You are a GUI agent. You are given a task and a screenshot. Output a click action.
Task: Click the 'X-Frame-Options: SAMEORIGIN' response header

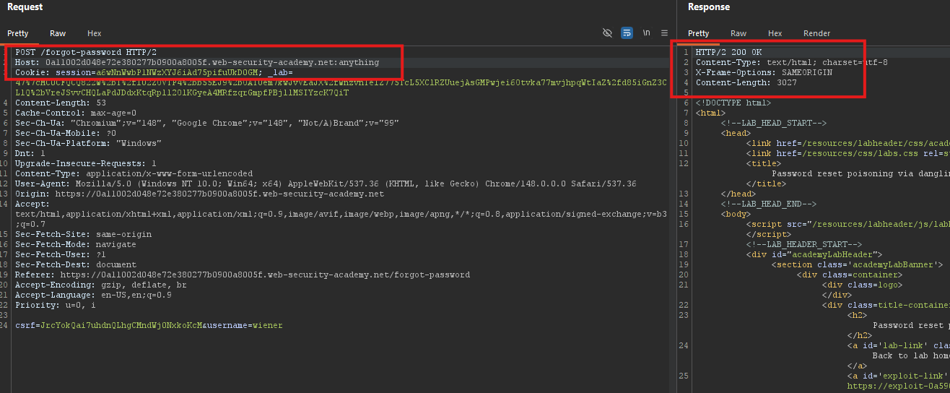764,73
